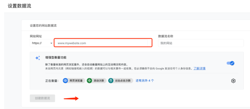Disable the 增强型衡量功能 toggle switch
Viewport: 250px width, 109px height.
coord(230,63)
